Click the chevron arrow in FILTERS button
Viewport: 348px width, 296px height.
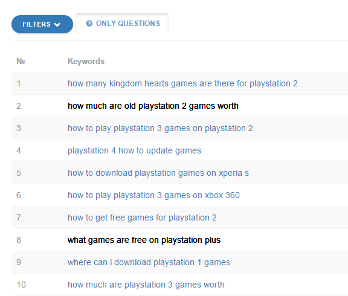[x=57, y=24]
